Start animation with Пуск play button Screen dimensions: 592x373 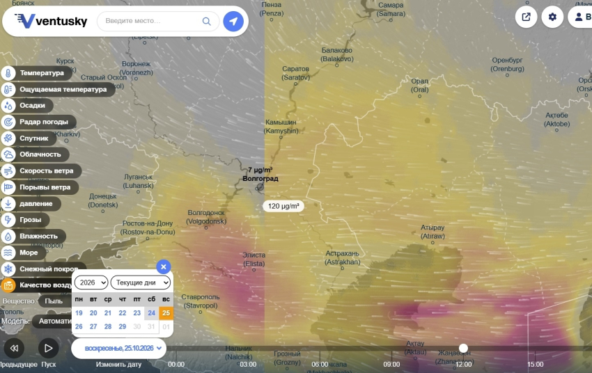[x=48, y=348]
